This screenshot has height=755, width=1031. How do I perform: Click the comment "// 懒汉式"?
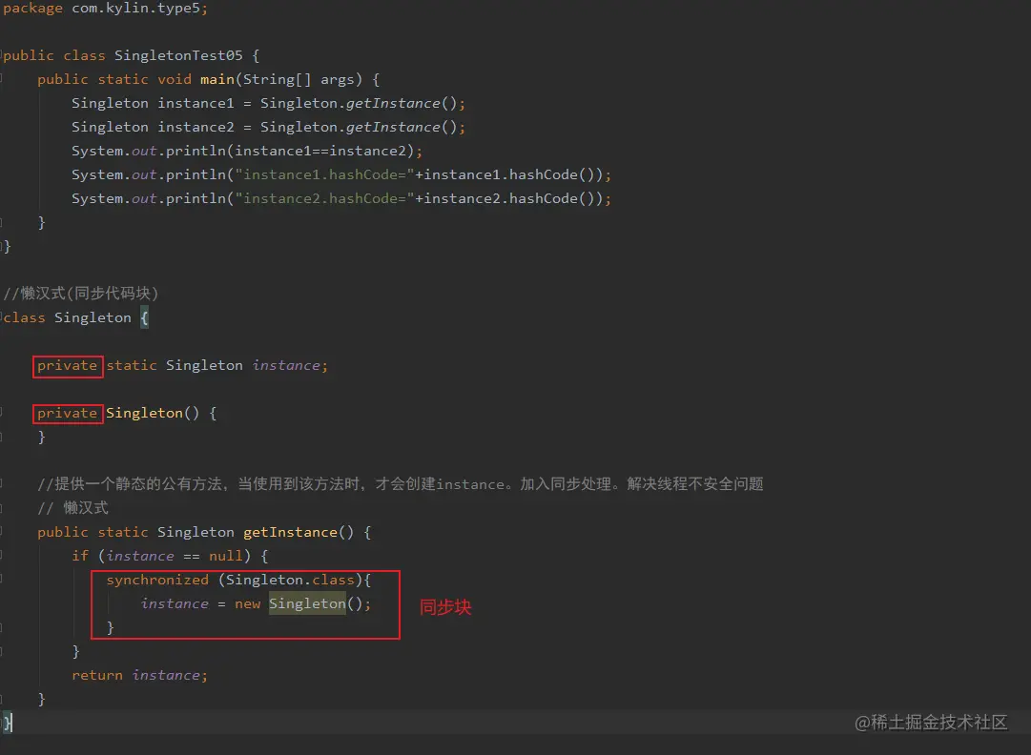73,508
